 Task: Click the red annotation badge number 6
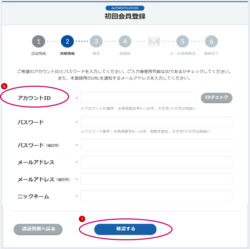point(4,86)
